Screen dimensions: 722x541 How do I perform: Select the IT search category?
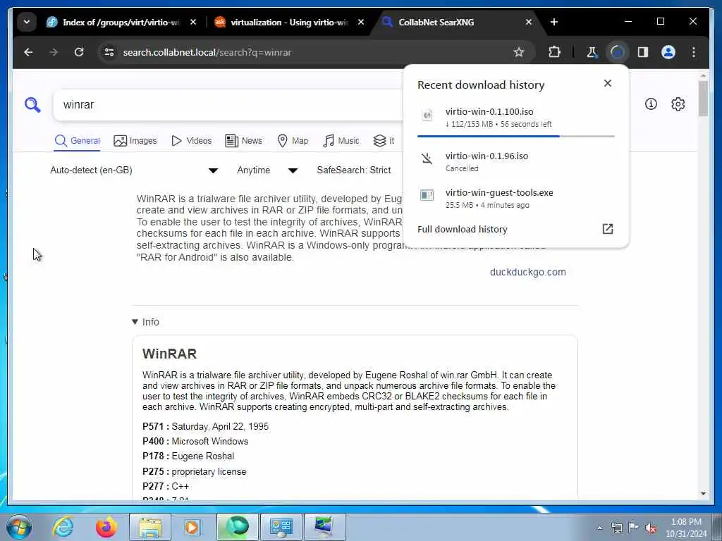click(384, 141)
